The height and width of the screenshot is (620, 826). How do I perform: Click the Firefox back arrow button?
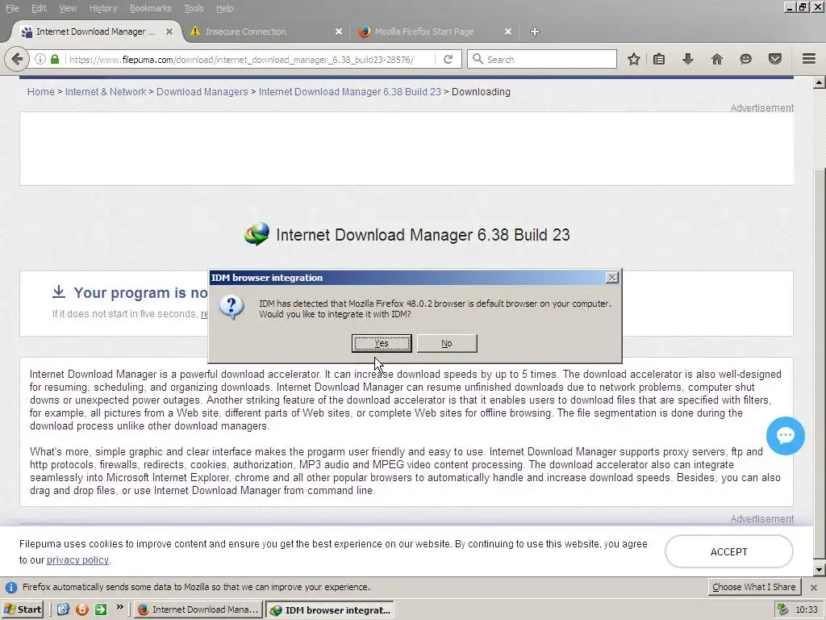(17, 59)
